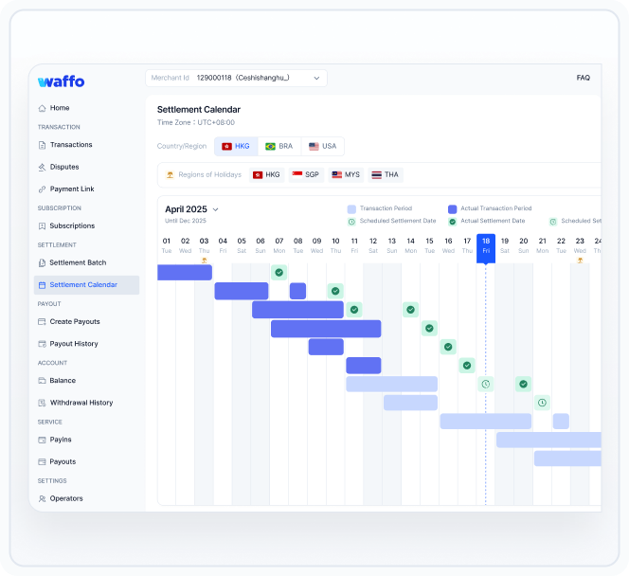
Task: Click the settled checkmark on April 10
Action: coord(335,291)
